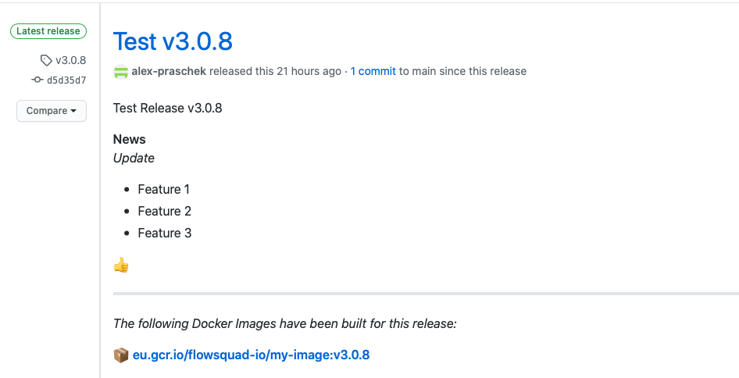Click the Test Release v3.0.8 description line

coord(167,108)
